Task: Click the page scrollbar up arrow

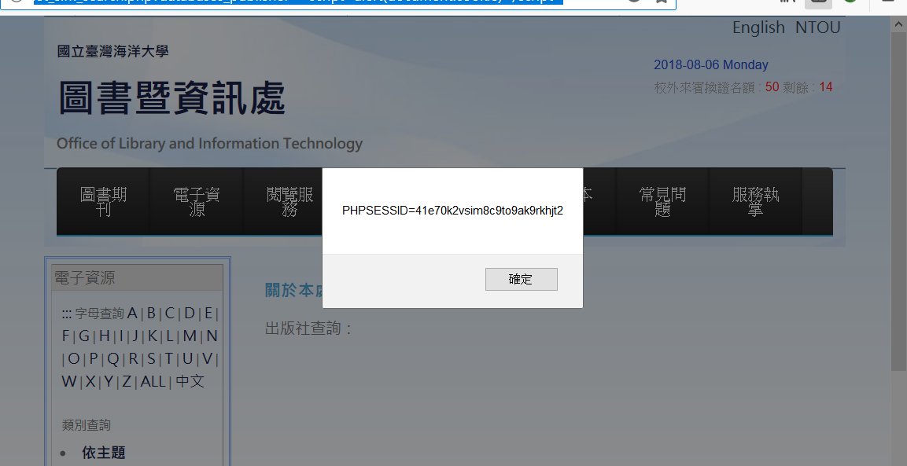Action: 899,24
